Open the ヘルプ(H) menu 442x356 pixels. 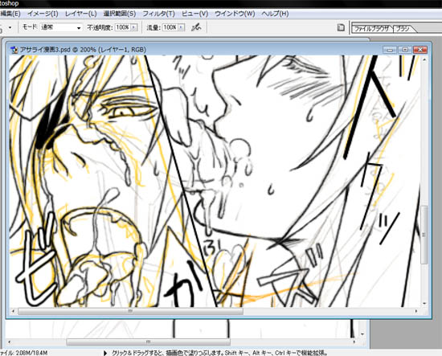click(x=275, y=14)
